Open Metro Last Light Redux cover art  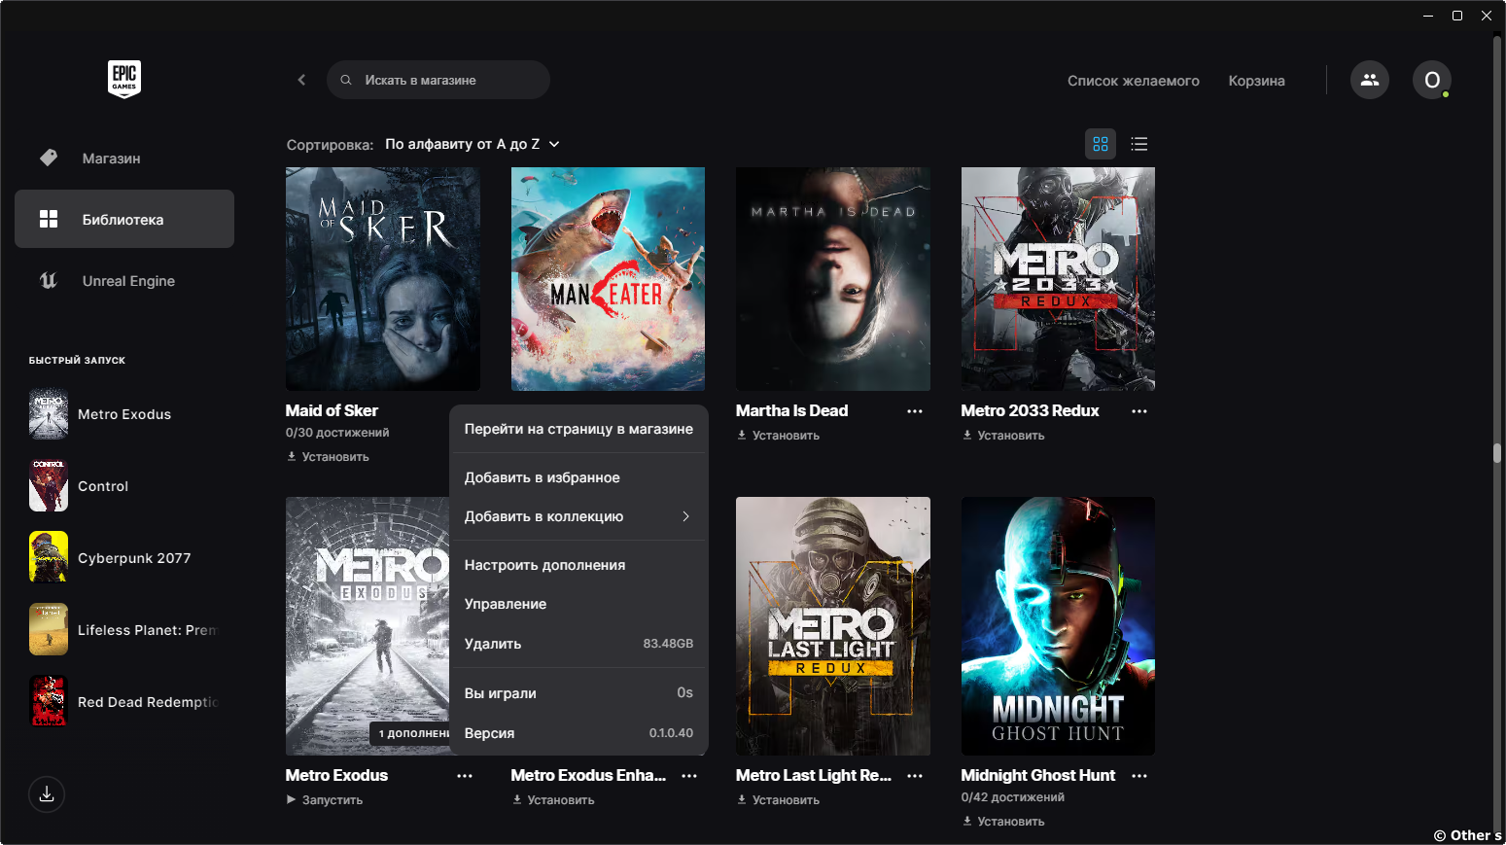click(833, 626)
